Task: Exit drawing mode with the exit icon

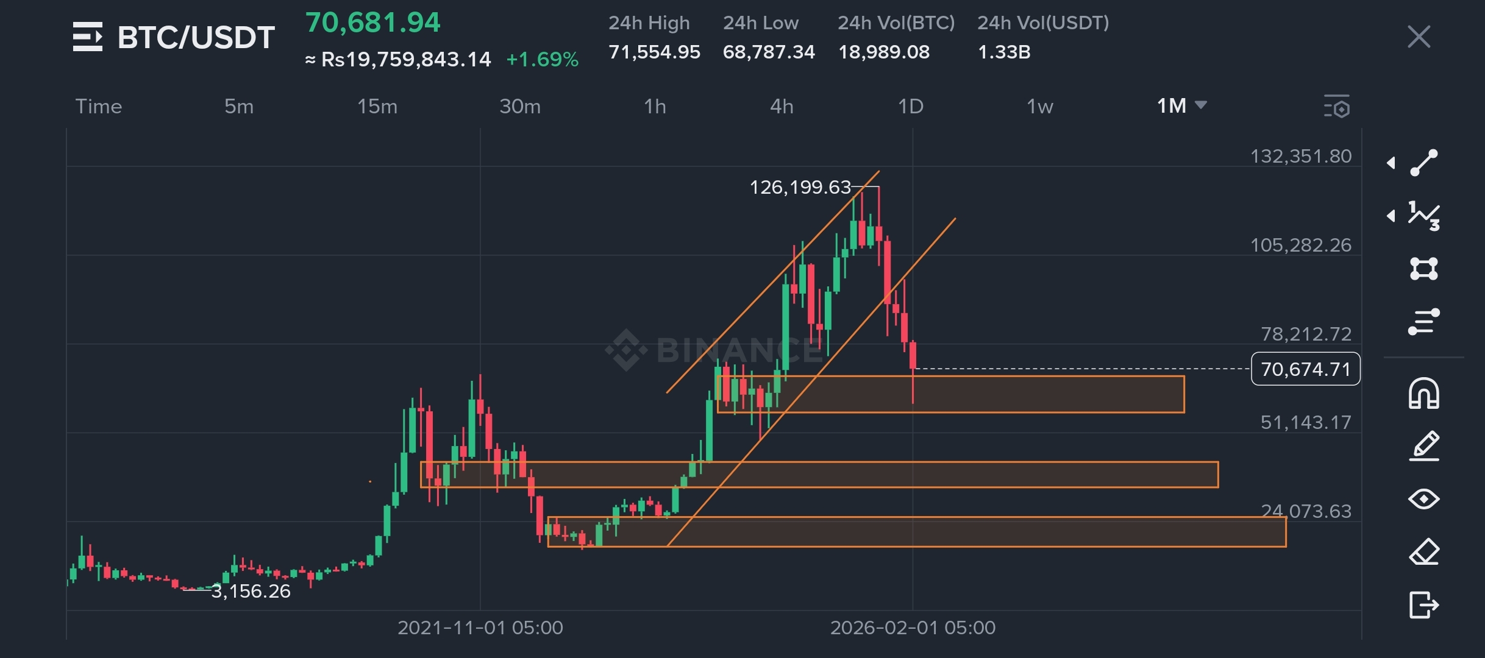Action: [x=1424, y=605]
